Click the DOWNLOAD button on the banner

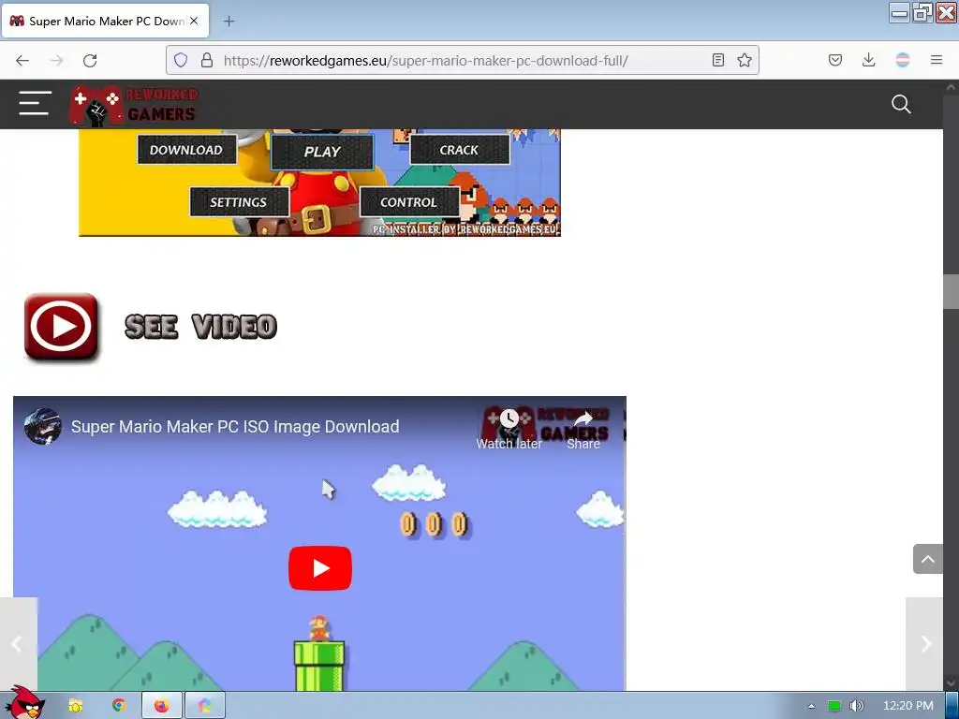pyautogui.click(x=186, y=150)
